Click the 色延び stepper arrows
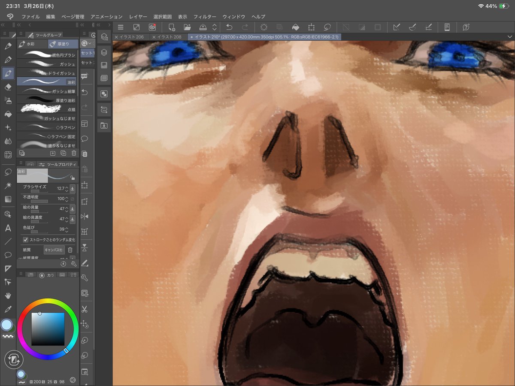Viewport: 515px width, 386px height. click(x=67, y=229)
